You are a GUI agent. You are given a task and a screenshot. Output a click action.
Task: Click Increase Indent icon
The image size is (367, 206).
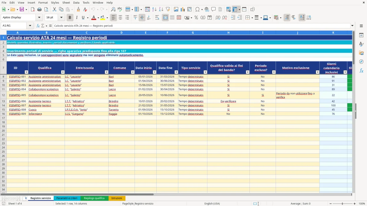pos(233,18)
